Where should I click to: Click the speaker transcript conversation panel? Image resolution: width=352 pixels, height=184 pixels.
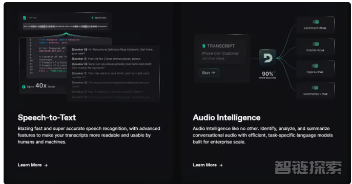113,74
